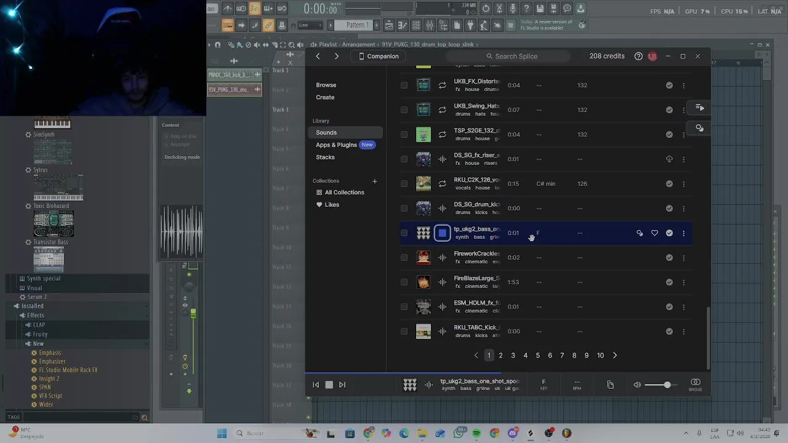Open Browse in Splice sidebar

(x=326, y=85)
